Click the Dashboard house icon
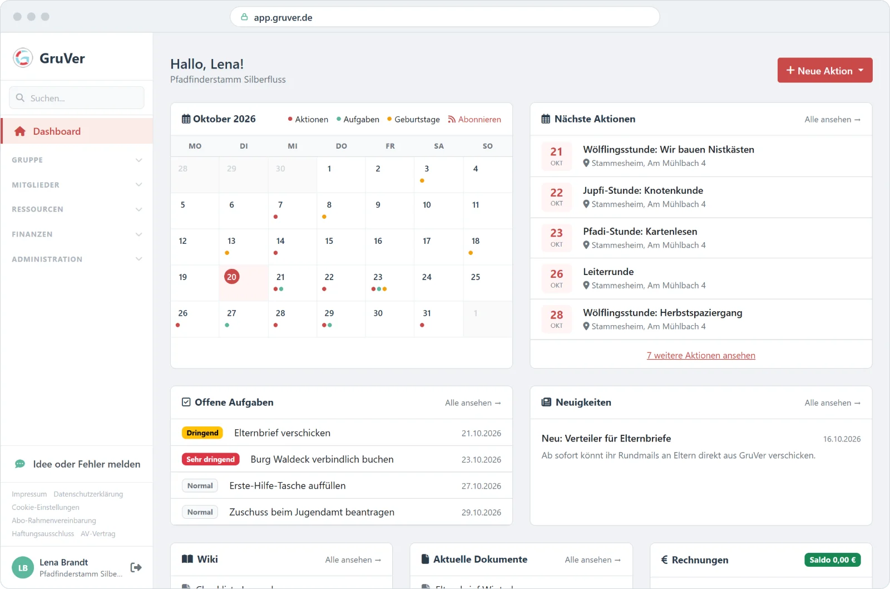 point(20,131)
